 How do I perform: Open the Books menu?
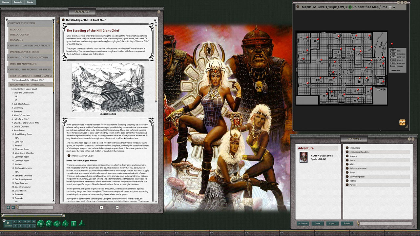[30, 2]
